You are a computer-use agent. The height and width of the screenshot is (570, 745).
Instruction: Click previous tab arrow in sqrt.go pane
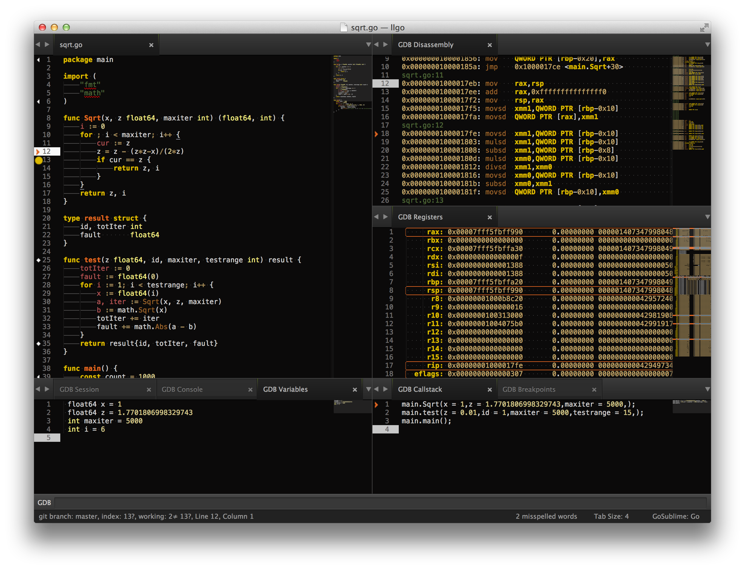(x=38, y=44)
